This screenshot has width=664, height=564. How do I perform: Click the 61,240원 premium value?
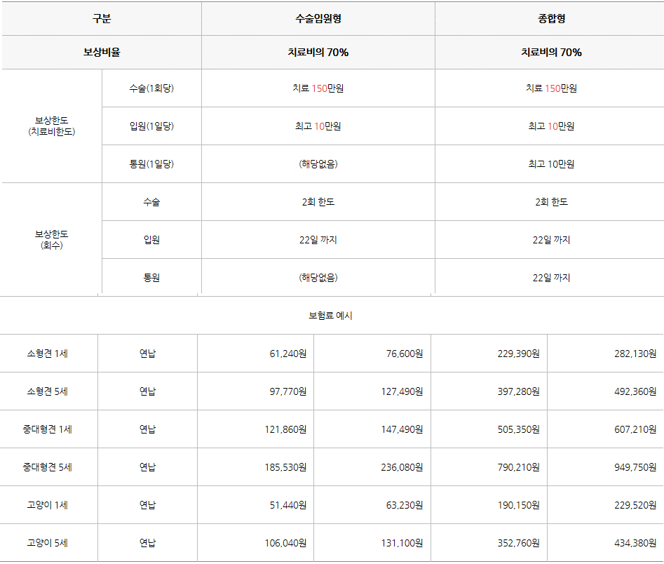tap(288, 354)
